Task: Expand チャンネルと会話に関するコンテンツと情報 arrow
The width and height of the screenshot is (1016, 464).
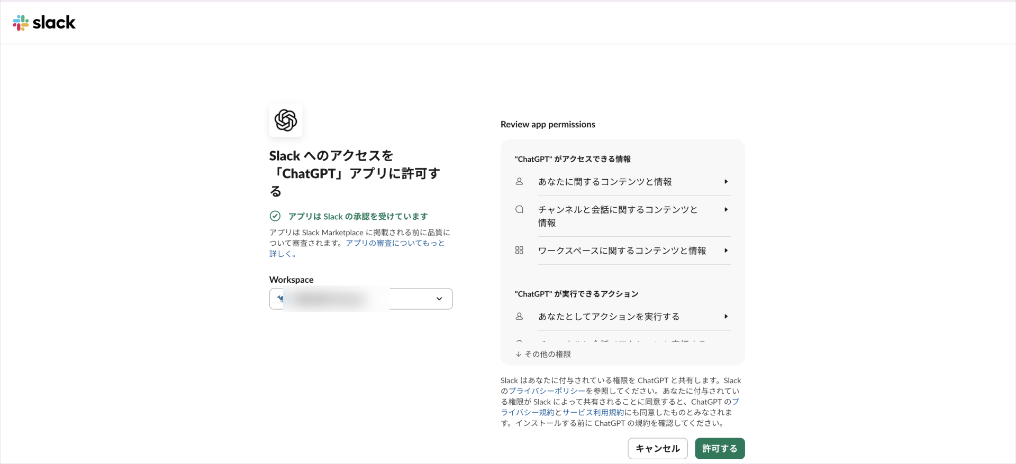Action: 726,210
